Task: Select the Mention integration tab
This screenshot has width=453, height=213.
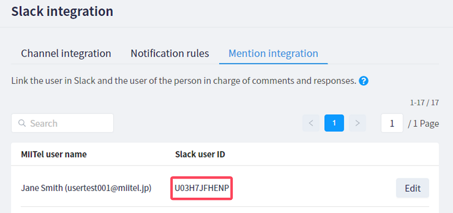Action: pyautogui.click(x=273, y=53)
